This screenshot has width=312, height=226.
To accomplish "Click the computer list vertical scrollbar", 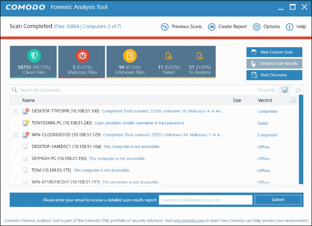I will (x=301, y=134).
